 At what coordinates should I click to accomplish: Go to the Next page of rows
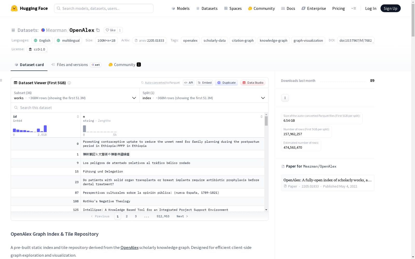pos(182,216)
